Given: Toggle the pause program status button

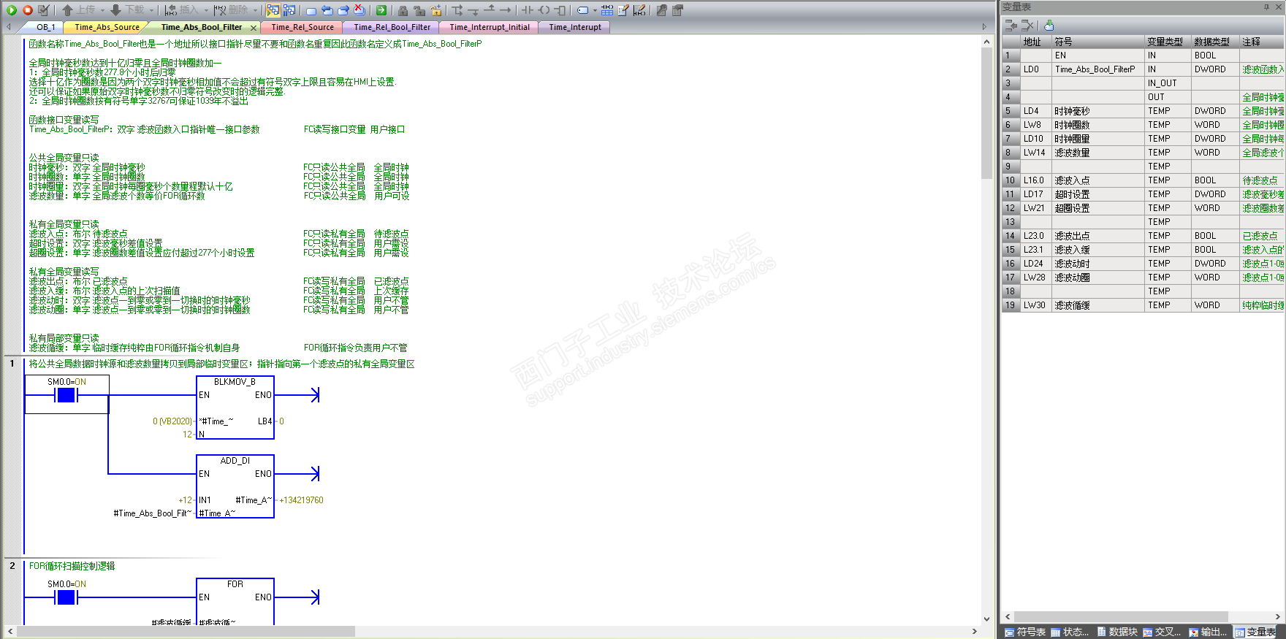Looking at the screenshot, I should click(x=289, y=10).
